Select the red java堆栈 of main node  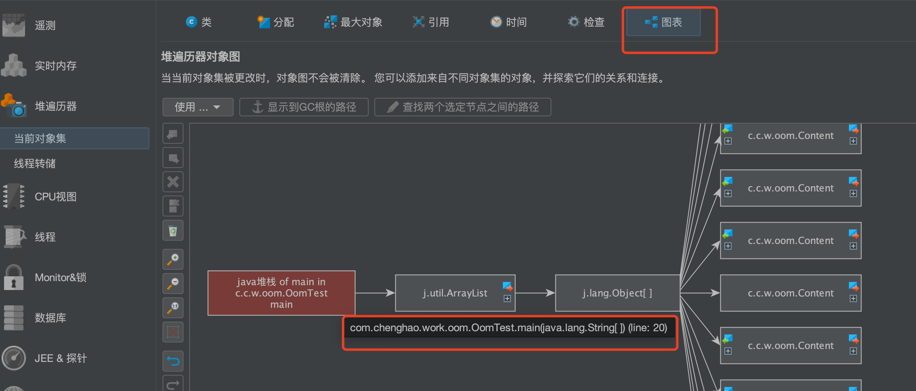[x=281, y=293]
